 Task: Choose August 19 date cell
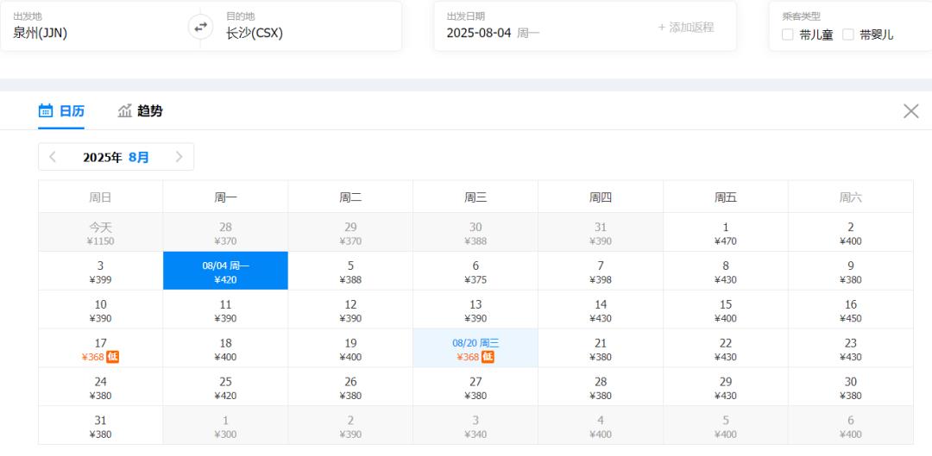[x=350, y=348]
